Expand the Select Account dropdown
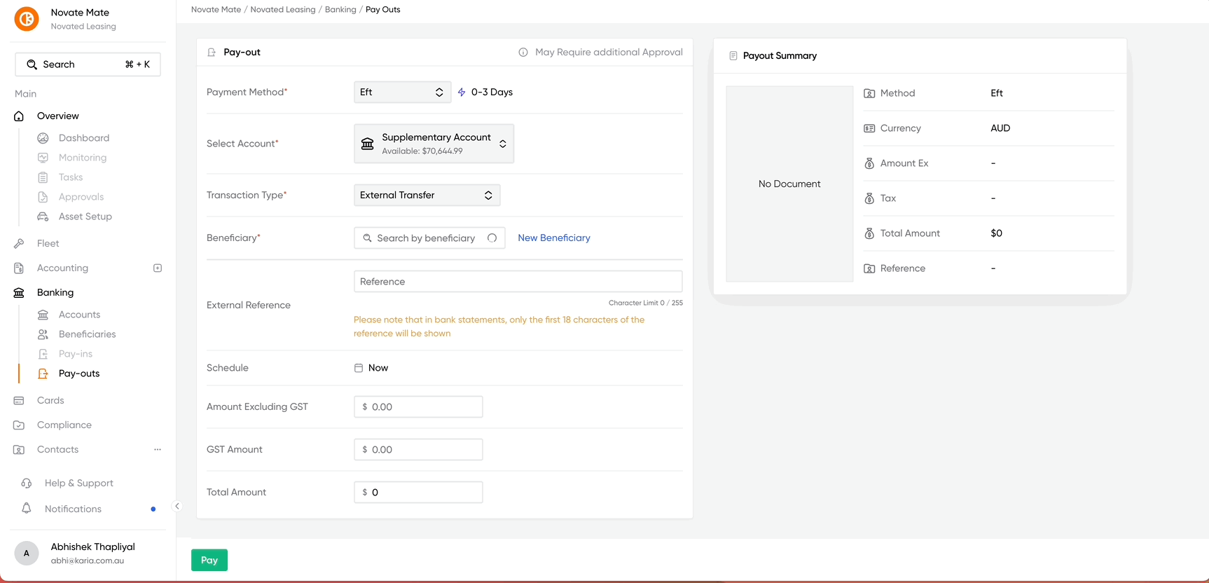The height and width of the screenshot is (583, 1209). tap(434, 144)
